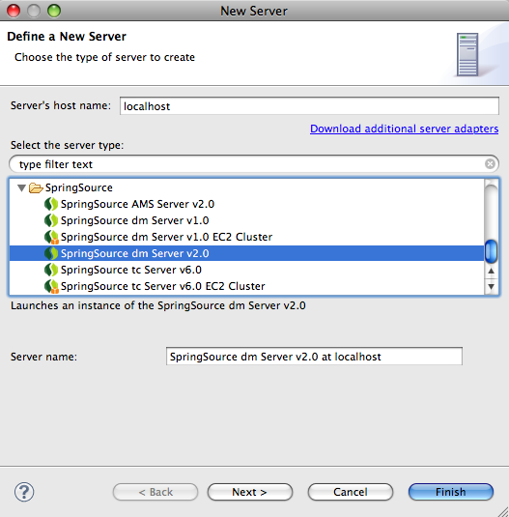The height and width of the screenshot is (517, 509).
Task: Cancel the New Server dialog
Action: coord(351,492)
